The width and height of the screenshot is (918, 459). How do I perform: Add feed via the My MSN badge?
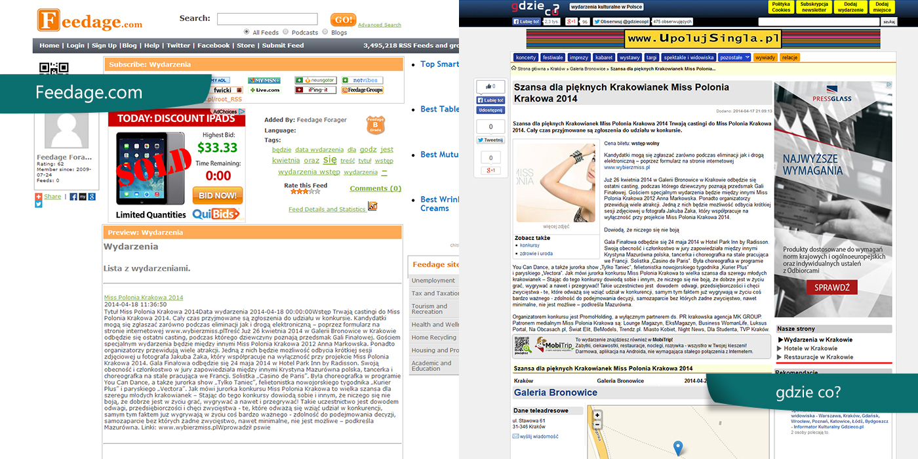click(x=264, y=80)
